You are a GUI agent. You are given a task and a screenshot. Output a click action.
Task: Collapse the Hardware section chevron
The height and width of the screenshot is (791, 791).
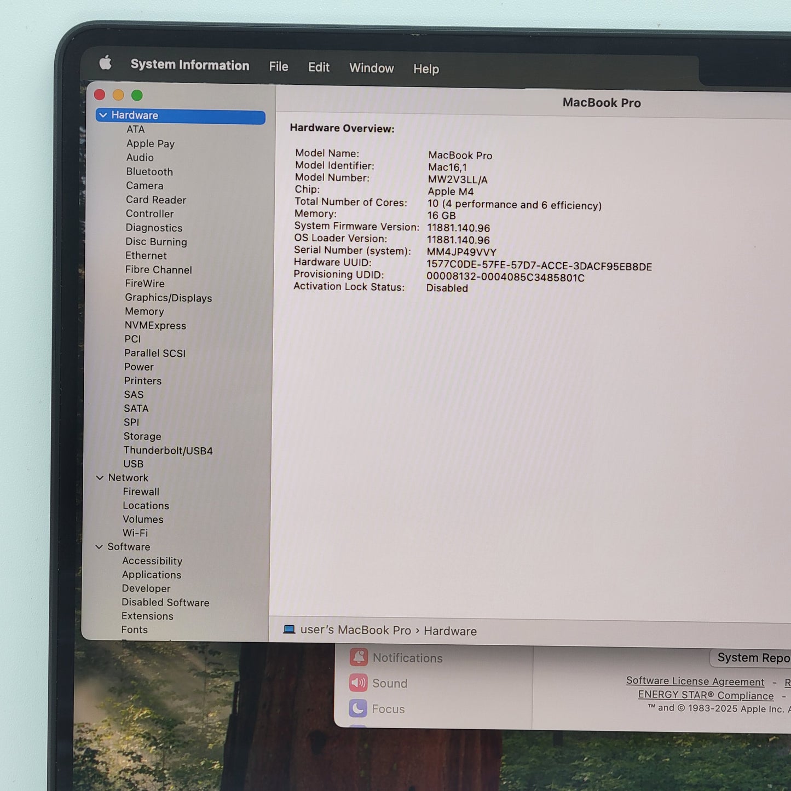tap(103, 115)
